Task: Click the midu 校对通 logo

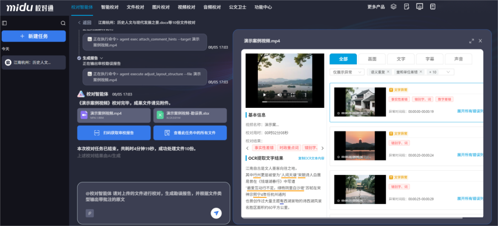Action: [x=30, y=7]
